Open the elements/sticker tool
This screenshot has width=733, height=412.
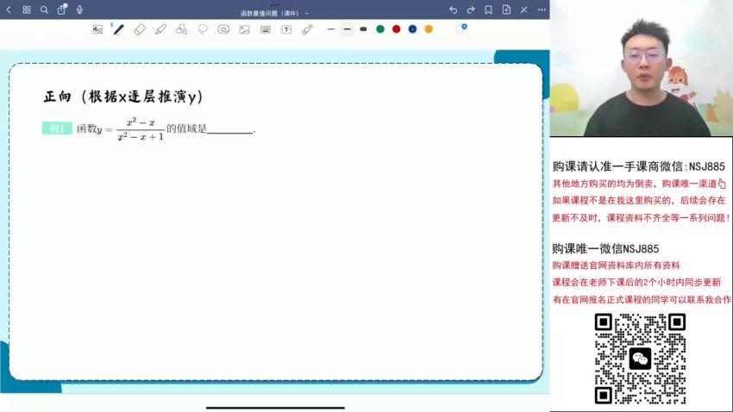coord(223,29)
